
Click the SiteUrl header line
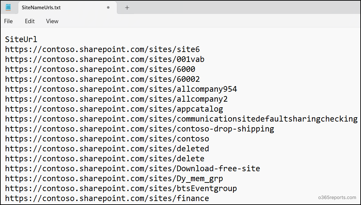[21, 39]
